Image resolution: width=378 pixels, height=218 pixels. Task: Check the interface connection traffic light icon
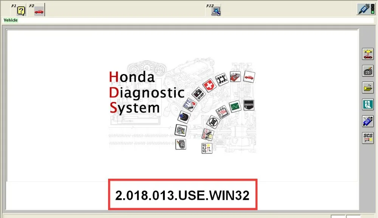pos(366,9)
